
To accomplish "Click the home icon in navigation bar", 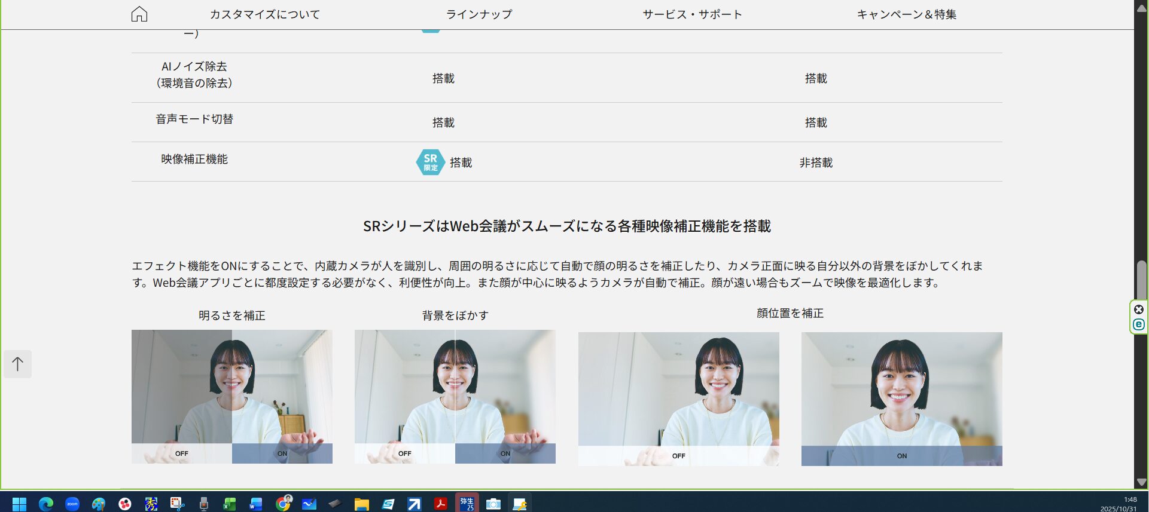I will point(139,14).
